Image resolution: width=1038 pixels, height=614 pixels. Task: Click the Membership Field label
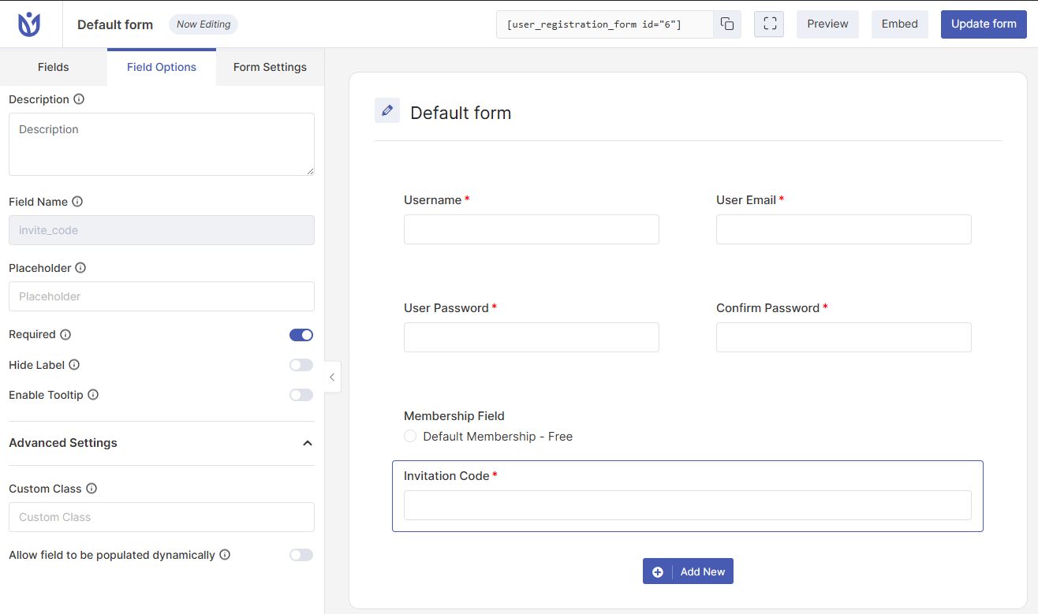coord(454,415)
